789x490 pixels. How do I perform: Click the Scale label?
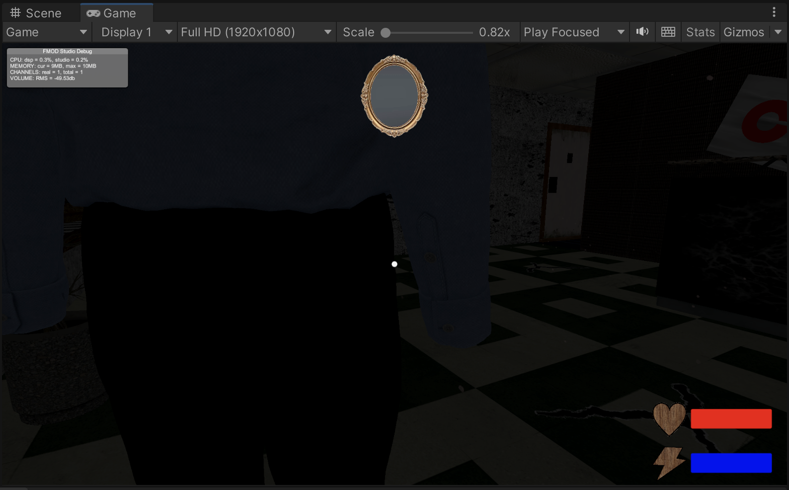tap(359, 32)
